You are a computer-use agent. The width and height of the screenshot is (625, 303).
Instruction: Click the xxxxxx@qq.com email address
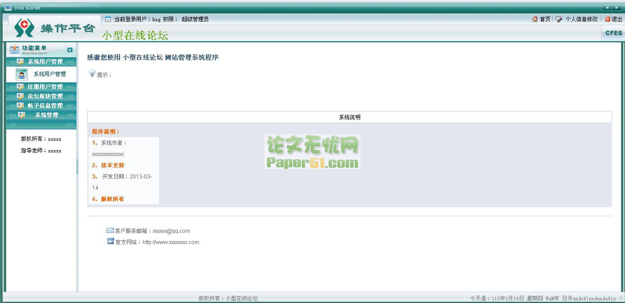(171, 231)
